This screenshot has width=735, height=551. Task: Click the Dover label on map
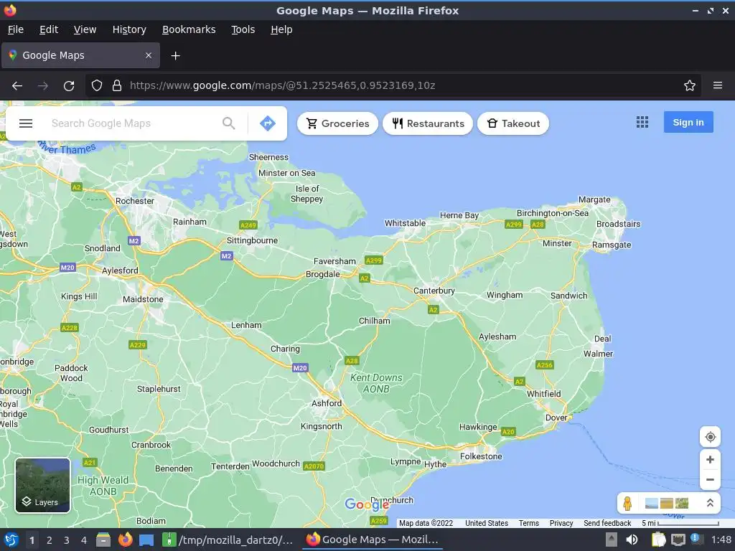556,417
